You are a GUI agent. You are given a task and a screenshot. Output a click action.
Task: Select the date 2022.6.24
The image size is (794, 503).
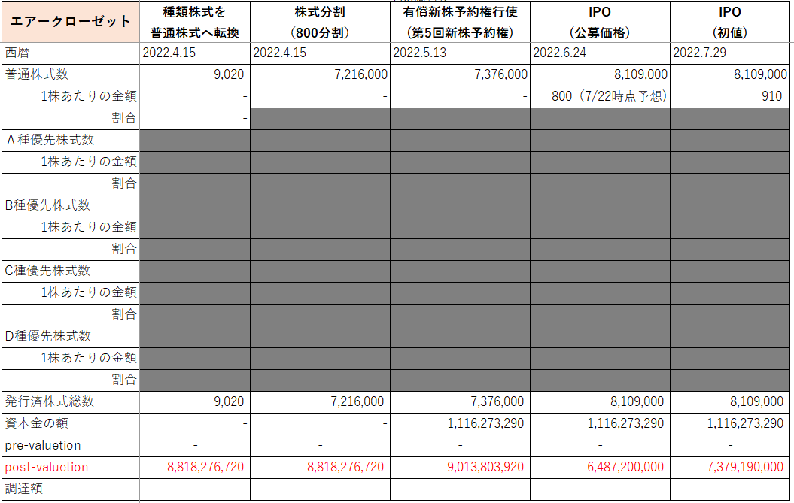[559, 53]
